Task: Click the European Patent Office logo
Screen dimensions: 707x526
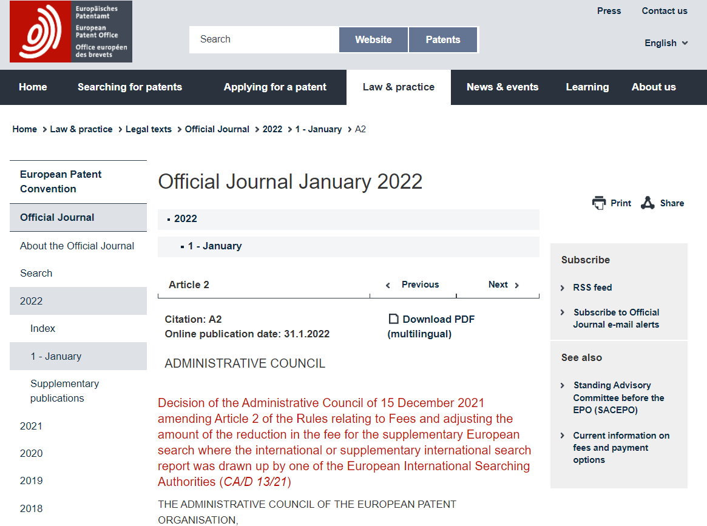Action: (70, 32)
